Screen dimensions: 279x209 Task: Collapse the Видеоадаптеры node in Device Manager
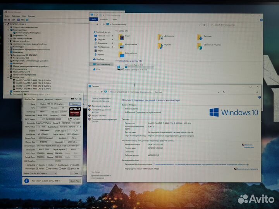[8, 30]
